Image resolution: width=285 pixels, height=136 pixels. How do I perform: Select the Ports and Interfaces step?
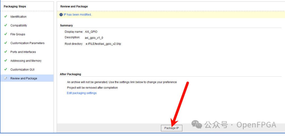(x=23, y=52)
